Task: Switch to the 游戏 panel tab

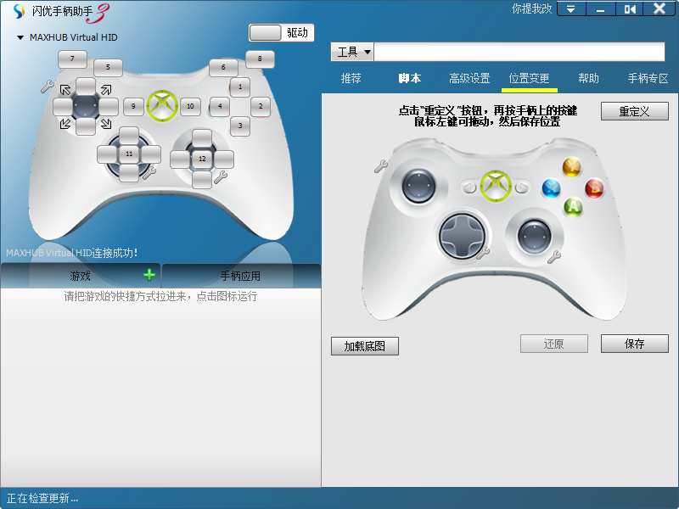Action: [x=80, y=276]
